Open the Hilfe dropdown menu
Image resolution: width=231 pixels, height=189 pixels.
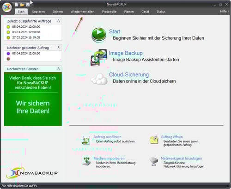pos(225,12)
